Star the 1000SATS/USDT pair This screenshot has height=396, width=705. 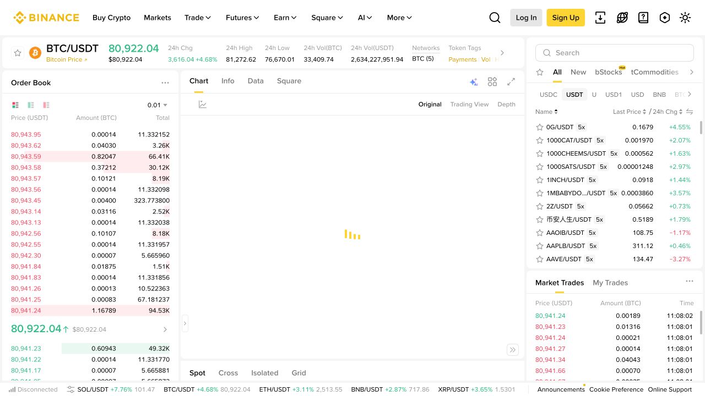pos(540,167)
